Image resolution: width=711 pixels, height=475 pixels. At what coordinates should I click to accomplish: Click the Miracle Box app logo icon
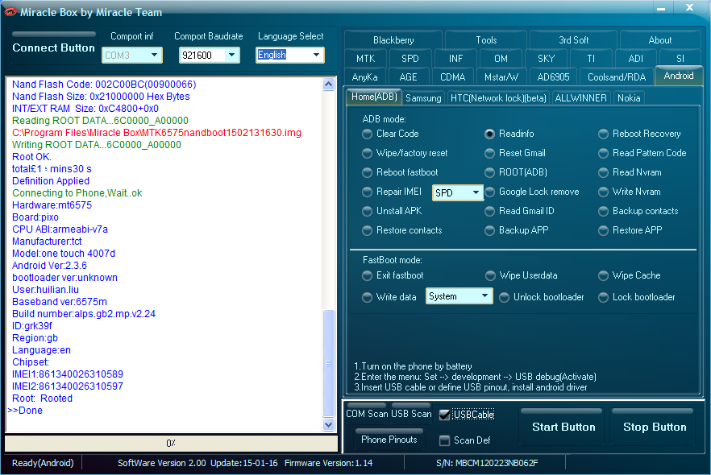tap(10, 12)
